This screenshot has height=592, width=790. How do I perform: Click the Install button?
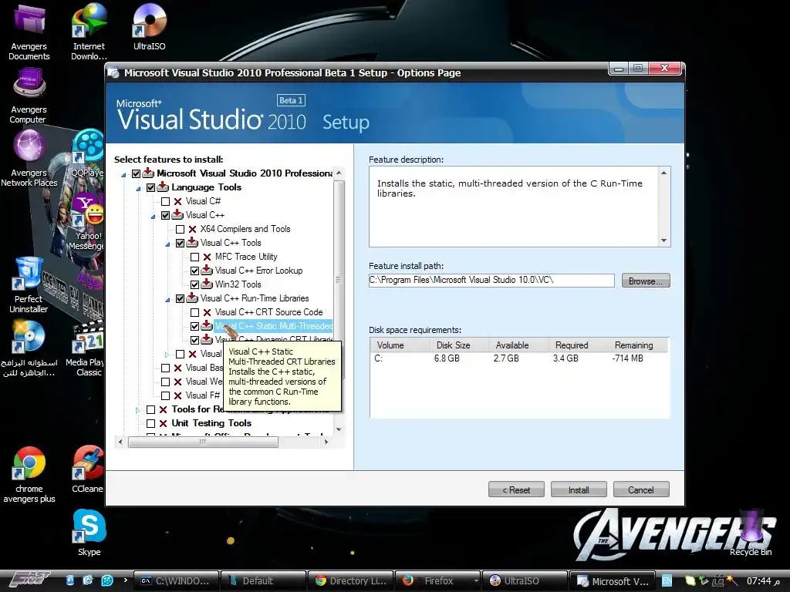click(579, 489)
